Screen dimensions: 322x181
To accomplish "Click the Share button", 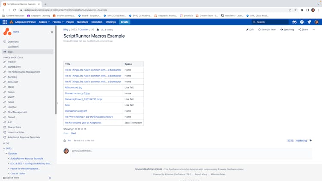I will click(x=303, y=30).
